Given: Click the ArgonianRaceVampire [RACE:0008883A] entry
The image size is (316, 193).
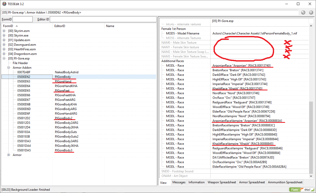Looking at the screenshot, I should [x=247, y=121].
